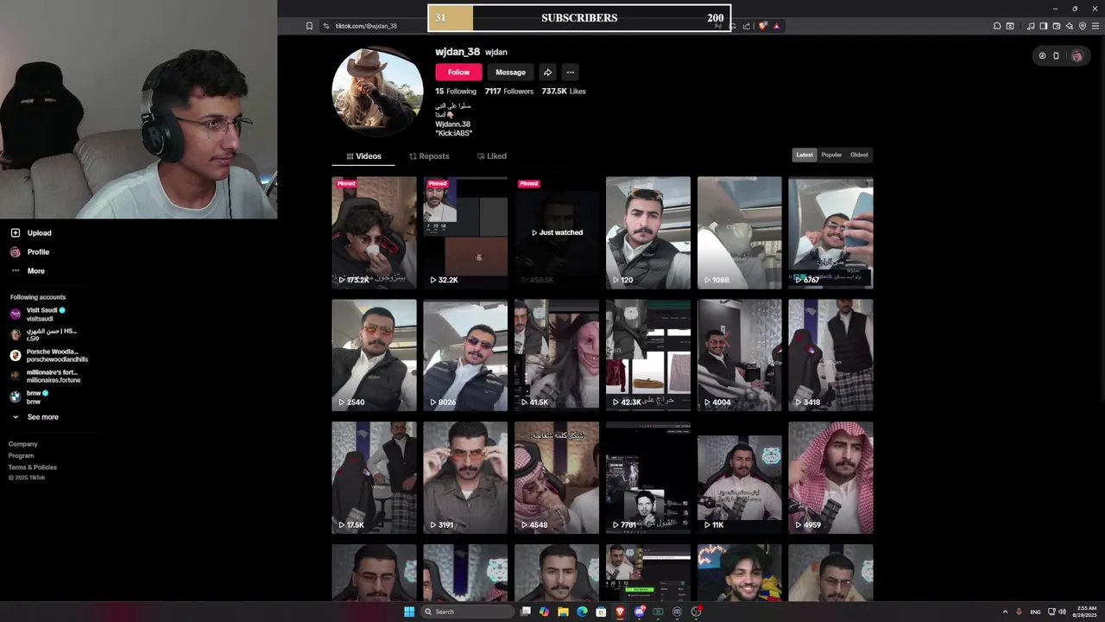Open Porsche Woodland Hills following account

tap(50, 355)
